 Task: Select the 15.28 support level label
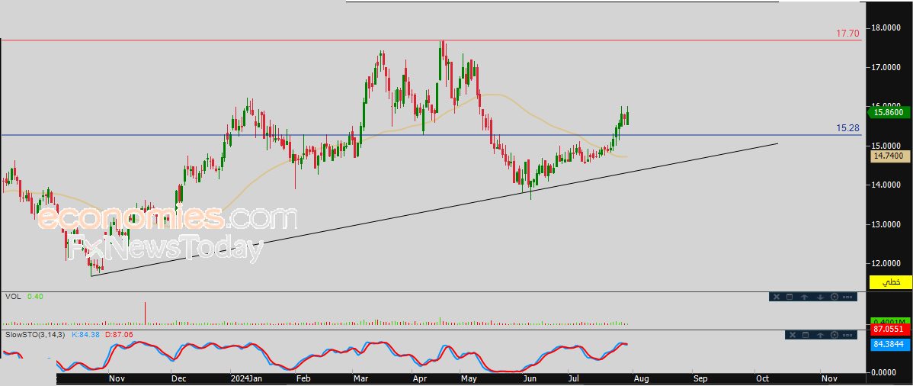[847, 127]
